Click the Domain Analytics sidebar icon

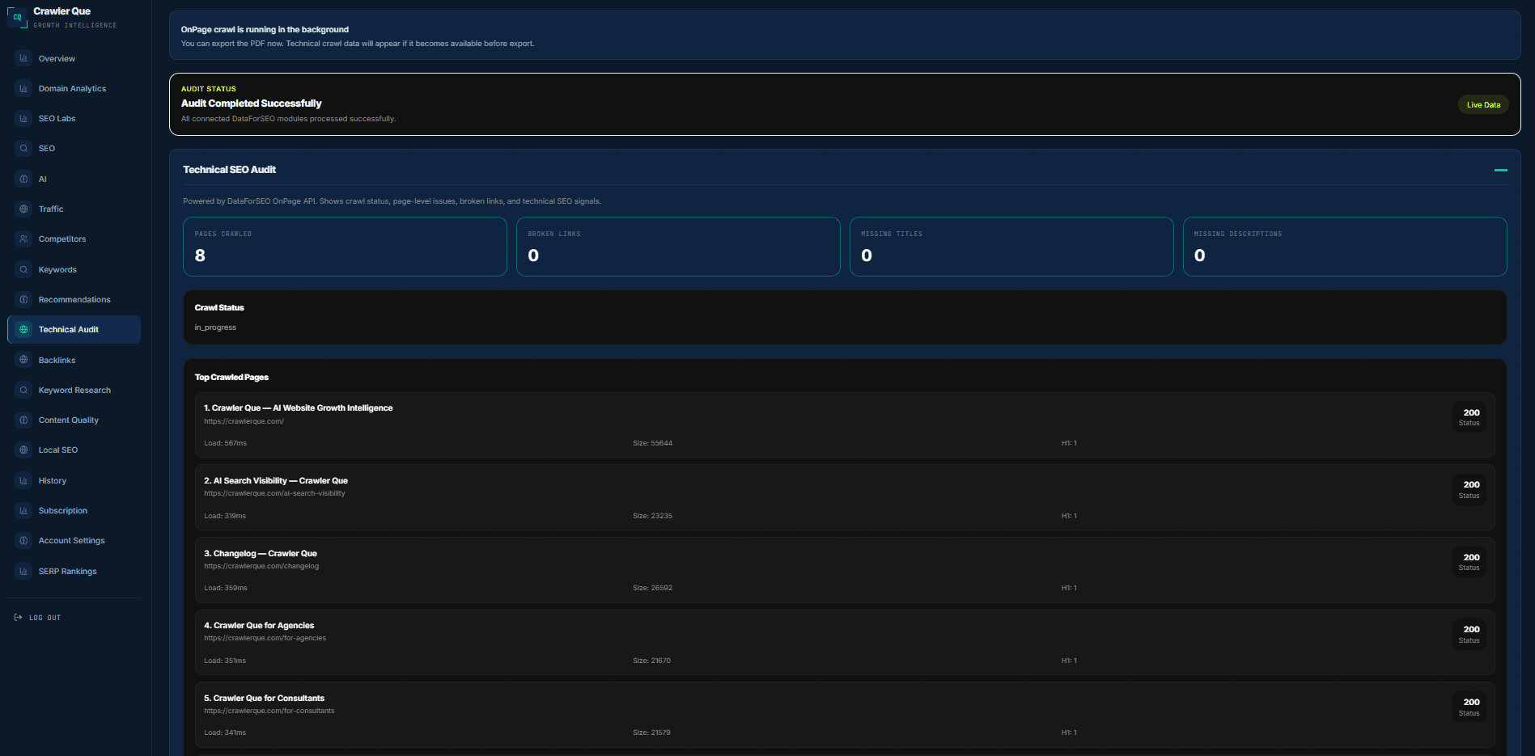point(23,88)
